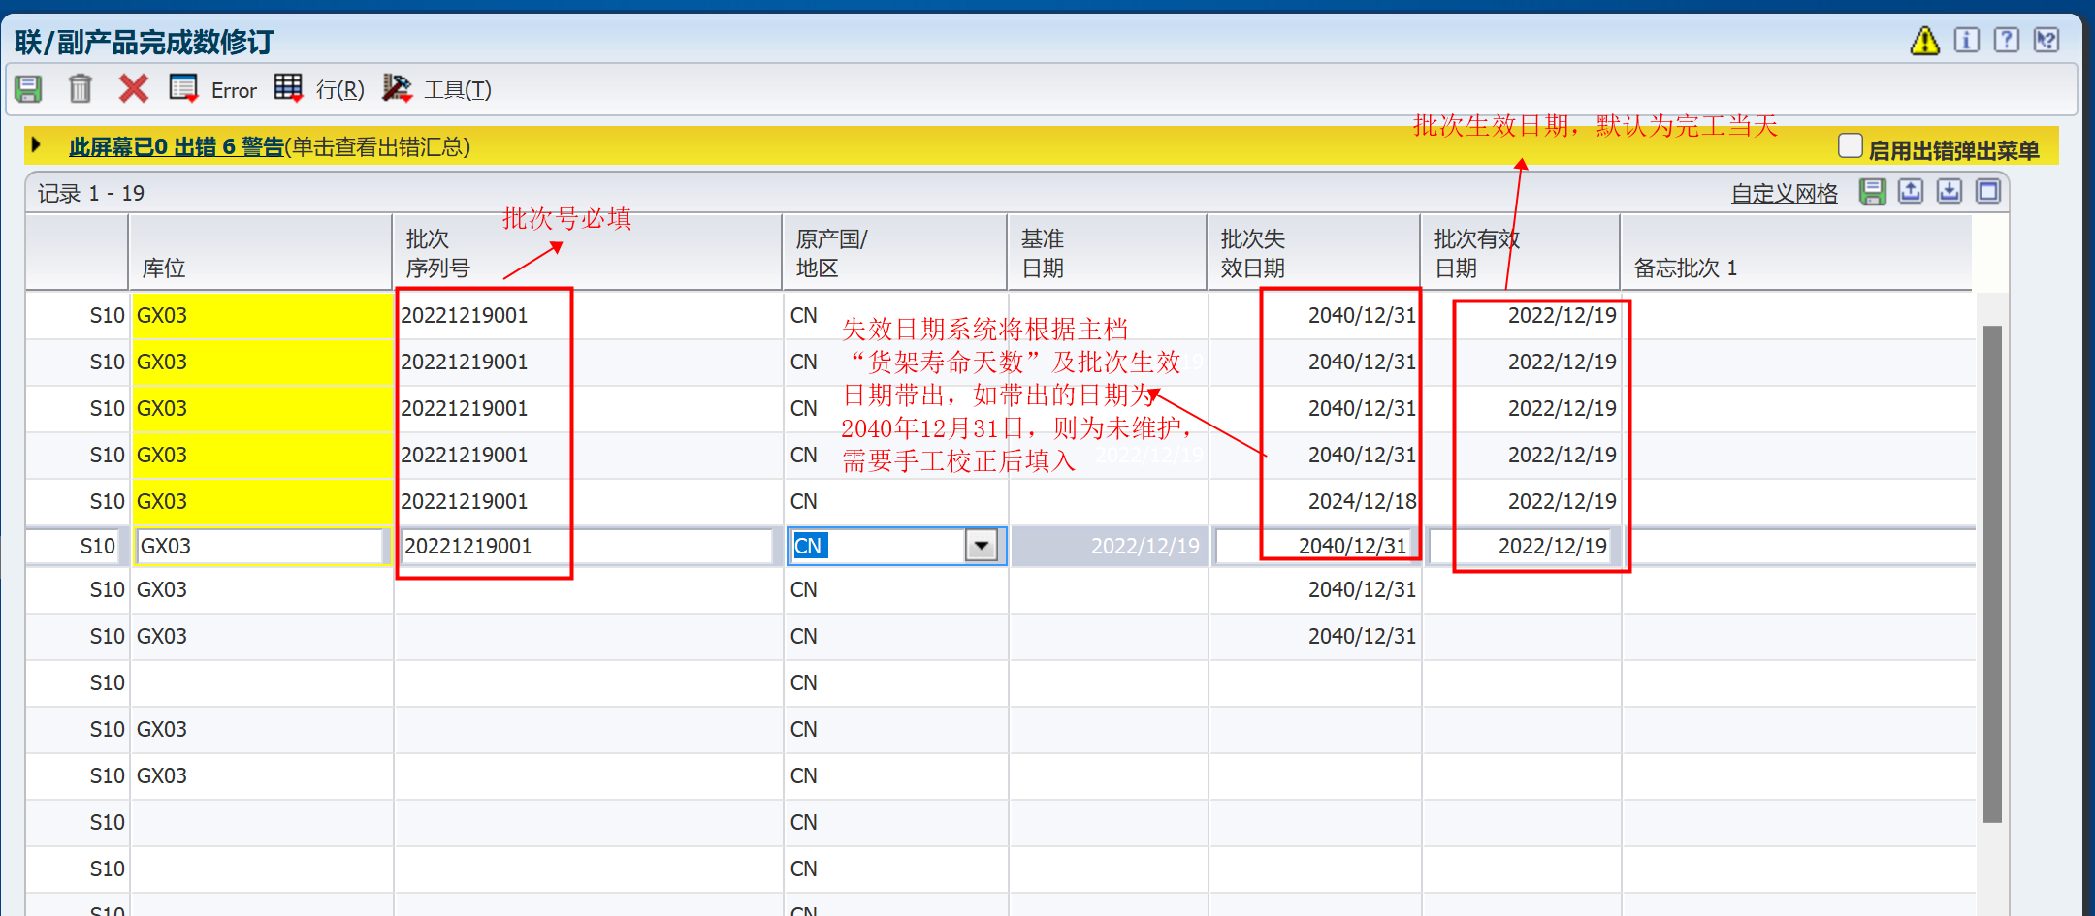Open the 此屏幕已0 出错 6 警告 link
2095x916 pixels.
(x=176, y=146)
